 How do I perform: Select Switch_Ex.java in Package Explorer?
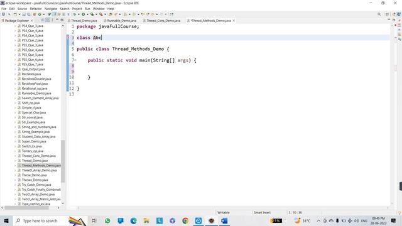pos(31,146)
